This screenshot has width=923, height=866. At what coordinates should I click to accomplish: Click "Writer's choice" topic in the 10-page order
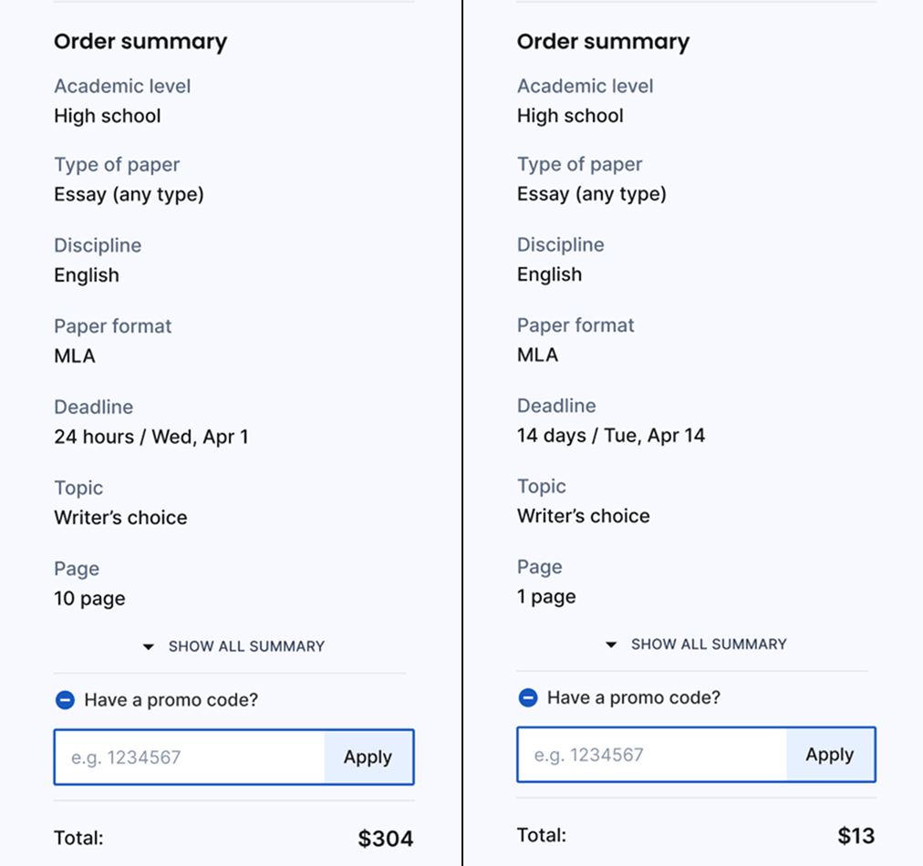[120, 518]
